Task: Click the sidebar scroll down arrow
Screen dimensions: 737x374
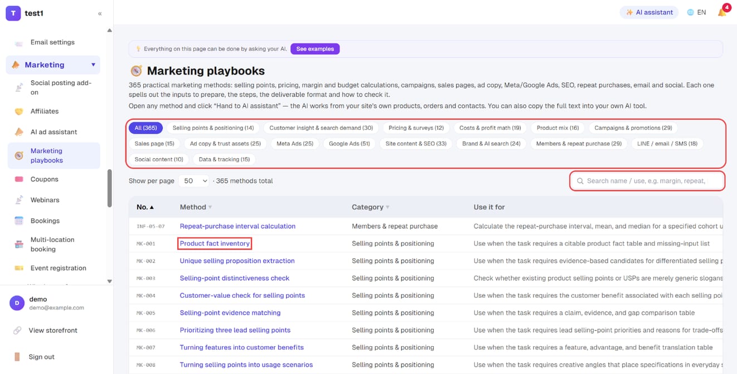Action: click(109, 281)
